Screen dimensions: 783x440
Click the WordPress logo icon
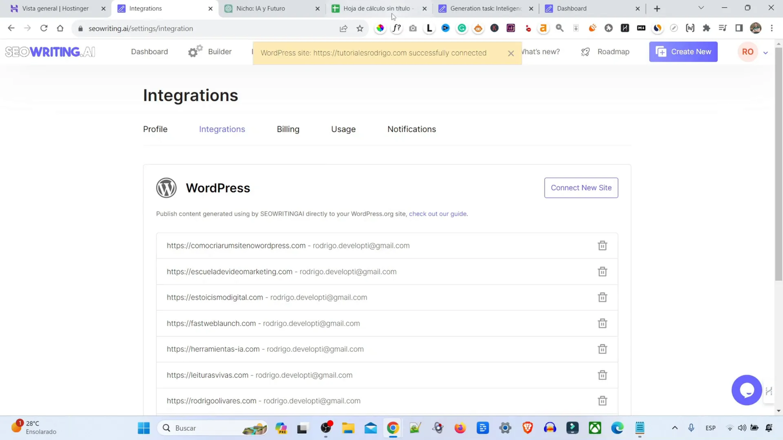coord(166,188)
